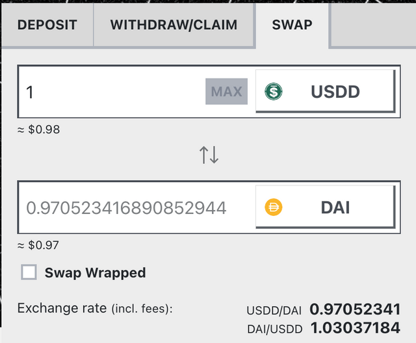The image size is (416, 343).
Task: Reverse swap direction with the arrows icon
Action: [x=209, y=155]
